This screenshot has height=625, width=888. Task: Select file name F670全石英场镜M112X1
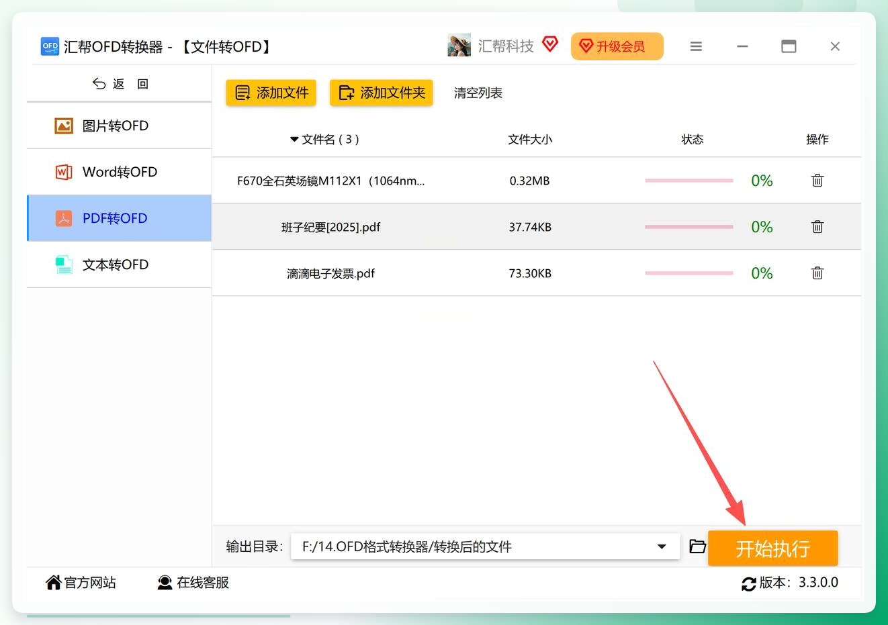click(331, 181)
